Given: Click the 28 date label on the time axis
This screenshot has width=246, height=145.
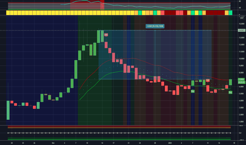Looking at the screenshot, I should pyautogui.click(x=155, y=143).
